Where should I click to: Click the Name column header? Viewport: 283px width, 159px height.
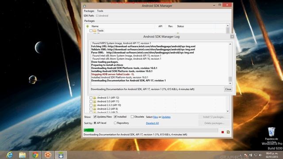[95, 26]
